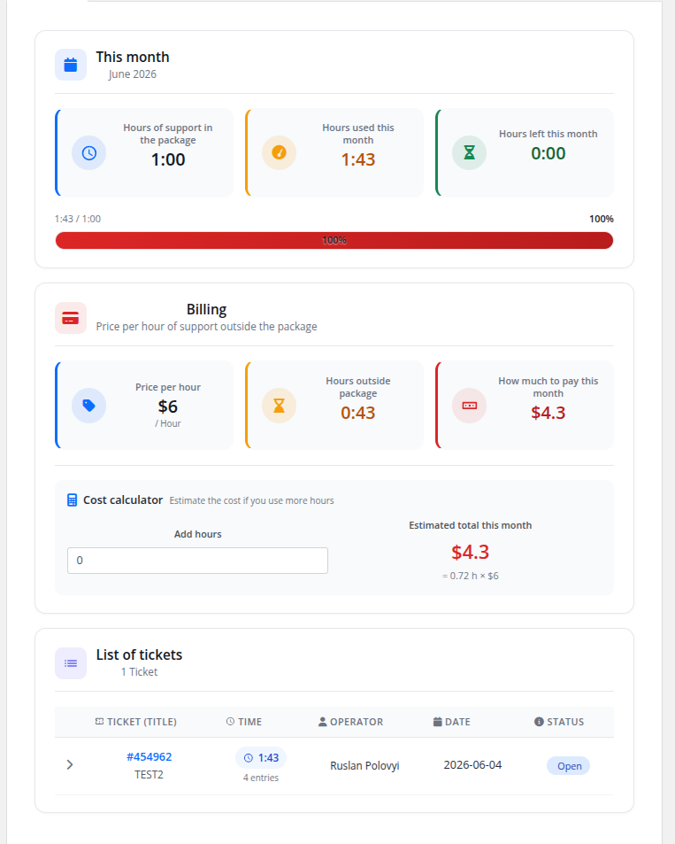The width and height of the screenshot is (675, 844).
Task: Focus the Add hours input field
Action: coord(197,561)
